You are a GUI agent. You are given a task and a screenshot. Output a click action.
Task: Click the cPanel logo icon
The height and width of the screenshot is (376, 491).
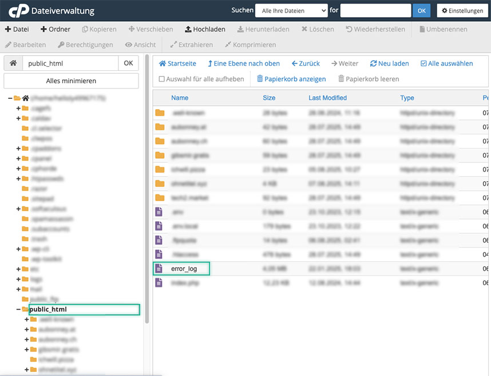[x=19, y=11]
